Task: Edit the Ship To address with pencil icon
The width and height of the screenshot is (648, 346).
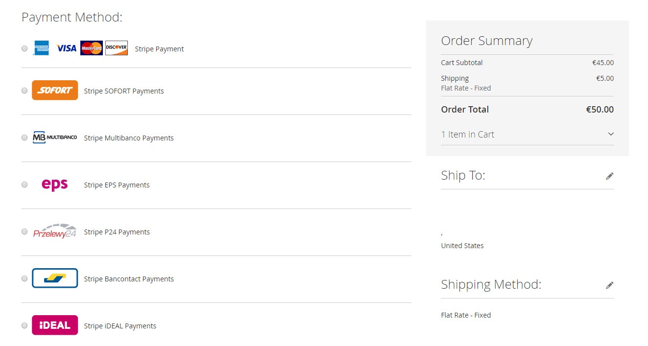Action: pos(610,176)
